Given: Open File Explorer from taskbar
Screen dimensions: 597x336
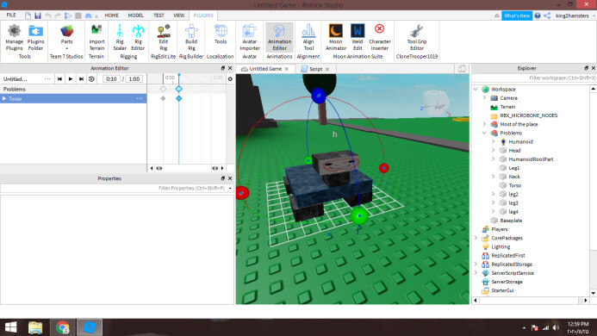Looking at the screenshot, I should [x=35, y=327].
